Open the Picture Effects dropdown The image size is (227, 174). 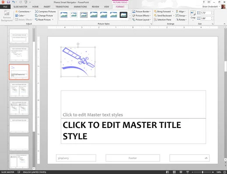point(141,16)
